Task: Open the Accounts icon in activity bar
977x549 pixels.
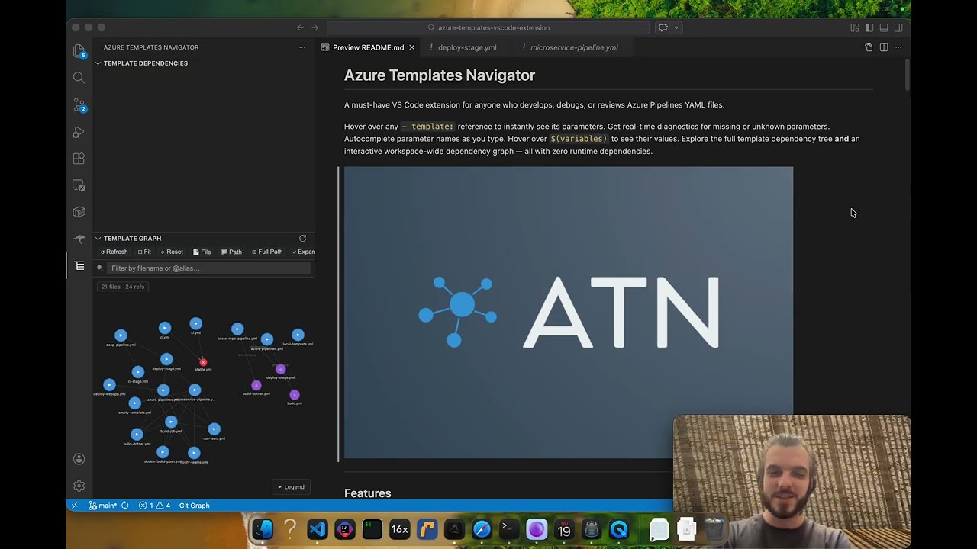Action: [x=79, y=459]
